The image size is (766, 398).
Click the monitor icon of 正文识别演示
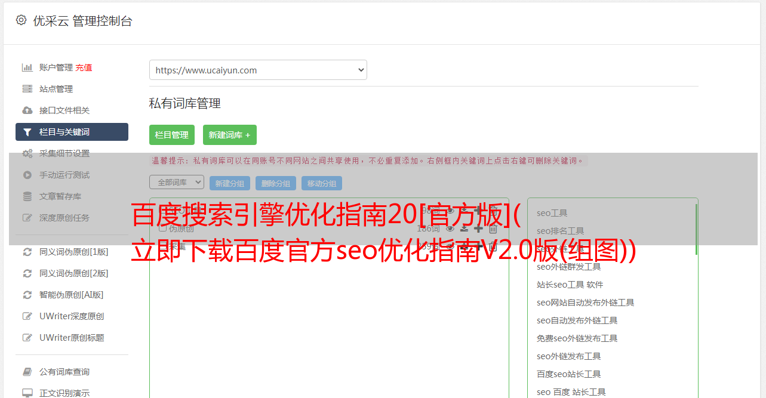[27, 393]
